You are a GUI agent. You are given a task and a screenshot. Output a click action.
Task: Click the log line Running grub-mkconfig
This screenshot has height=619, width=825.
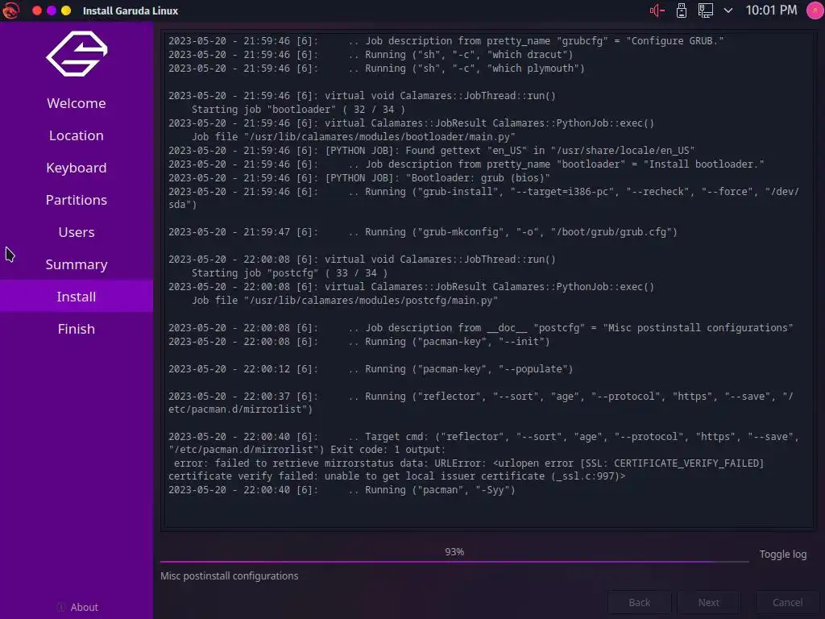pos(423,232)
